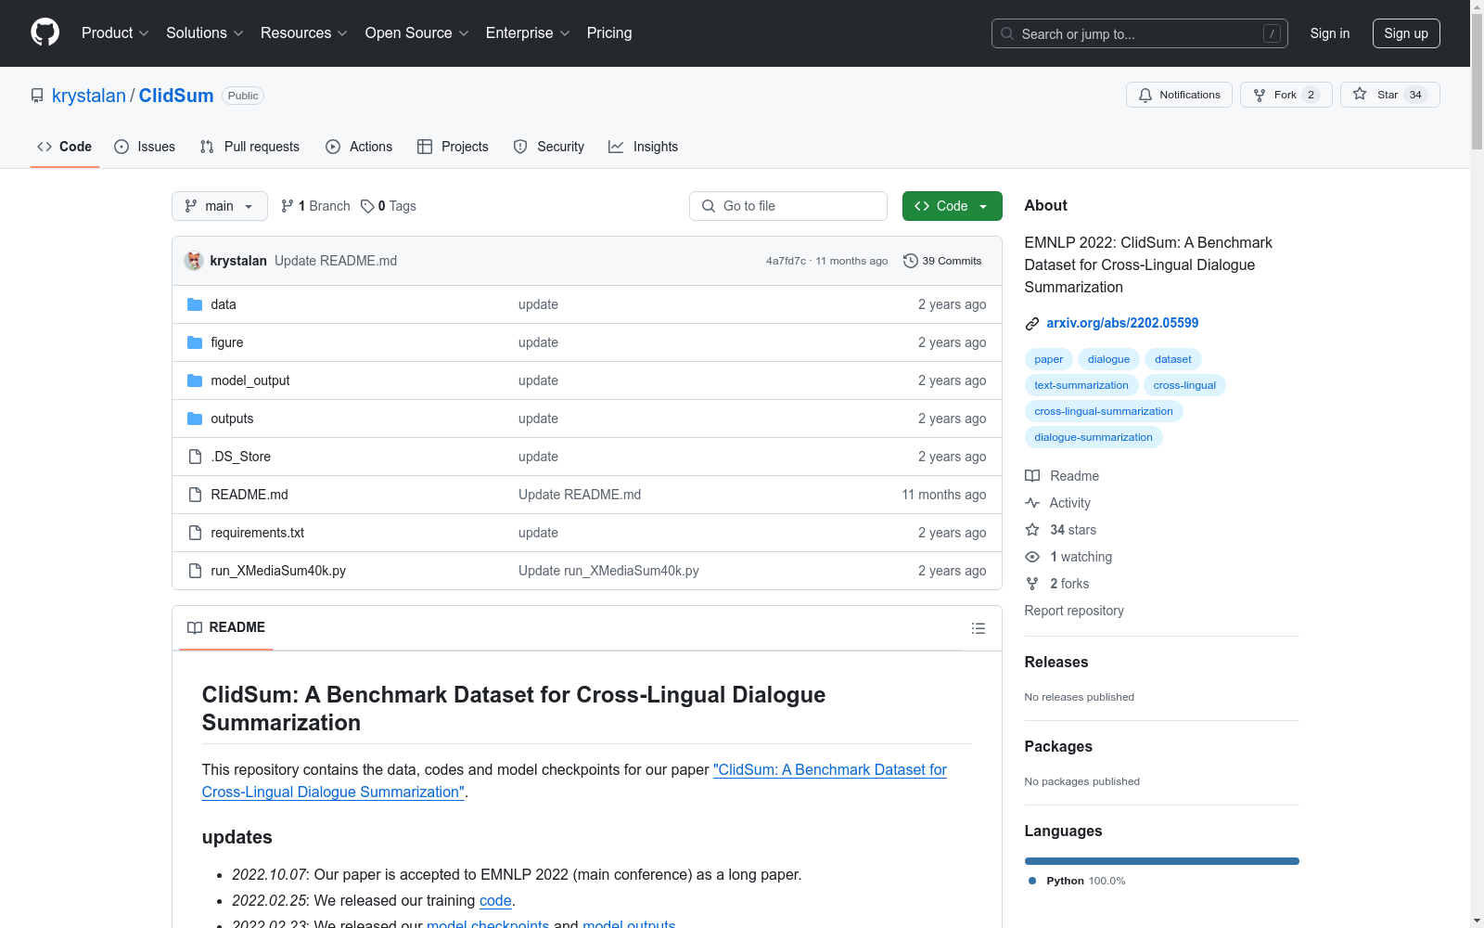Switch to the Code tab
The image size is (1484, 928).
[64, 147]
